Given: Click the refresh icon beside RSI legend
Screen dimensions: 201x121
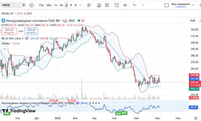Looking at the screenshot, I should click(x=78, y=103).
